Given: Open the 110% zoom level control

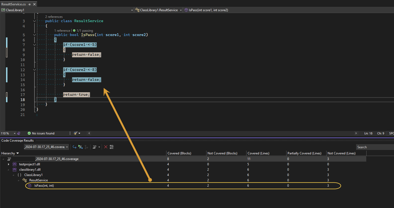Looking at the screenshot, I should [8, 133].
